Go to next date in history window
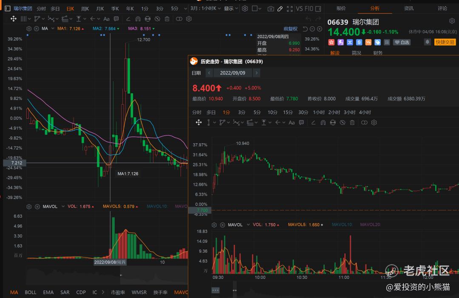The image size is (459, 298). [x=256, y=73]
